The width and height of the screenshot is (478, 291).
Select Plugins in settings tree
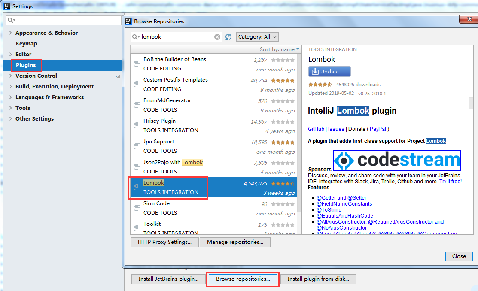[63, 65]
